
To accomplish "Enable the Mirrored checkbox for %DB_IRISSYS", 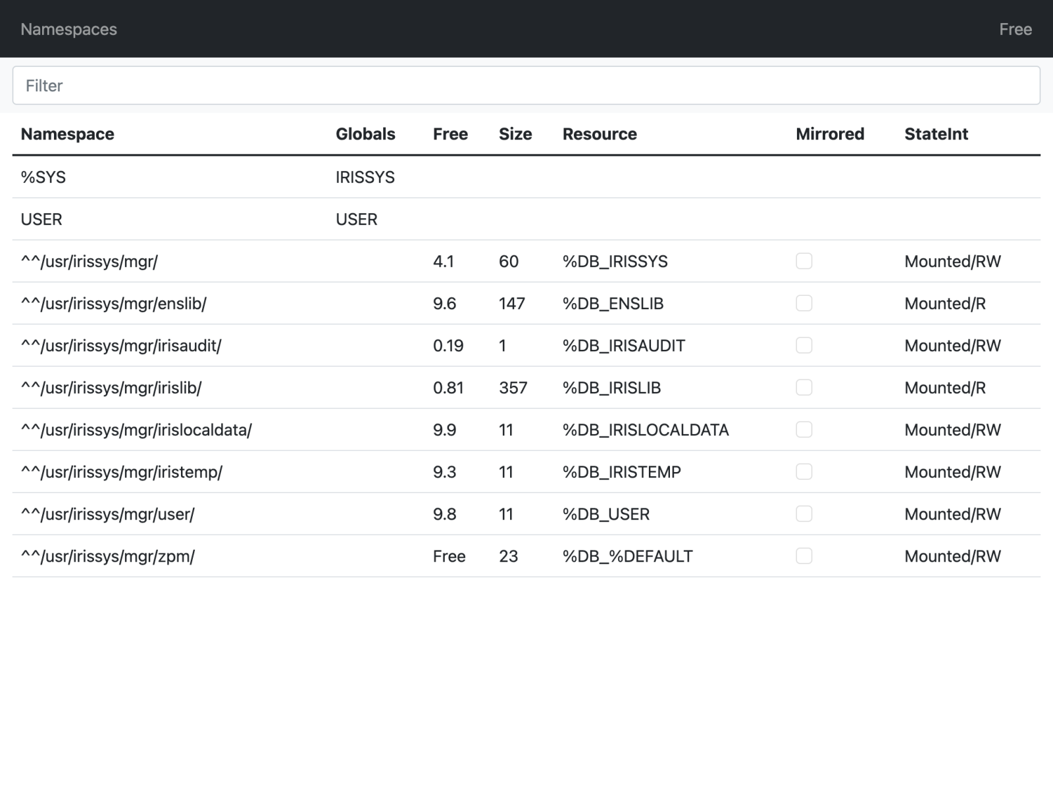I will click(804, 261).
